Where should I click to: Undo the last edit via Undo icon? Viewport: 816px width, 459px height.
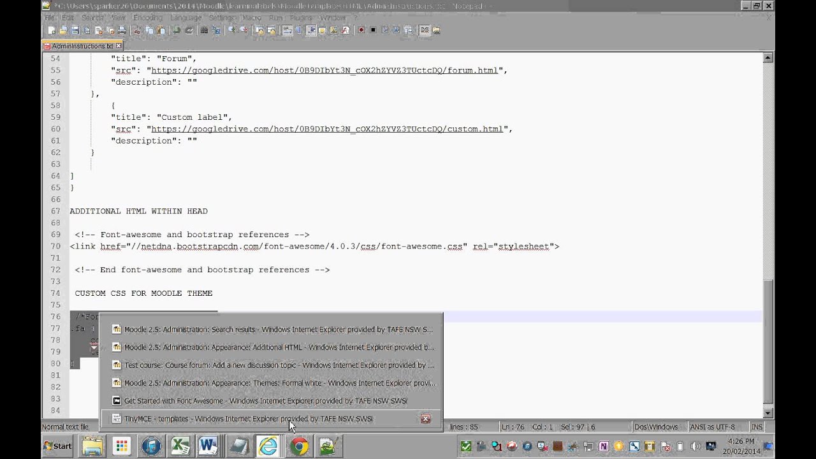click(175, 29)
